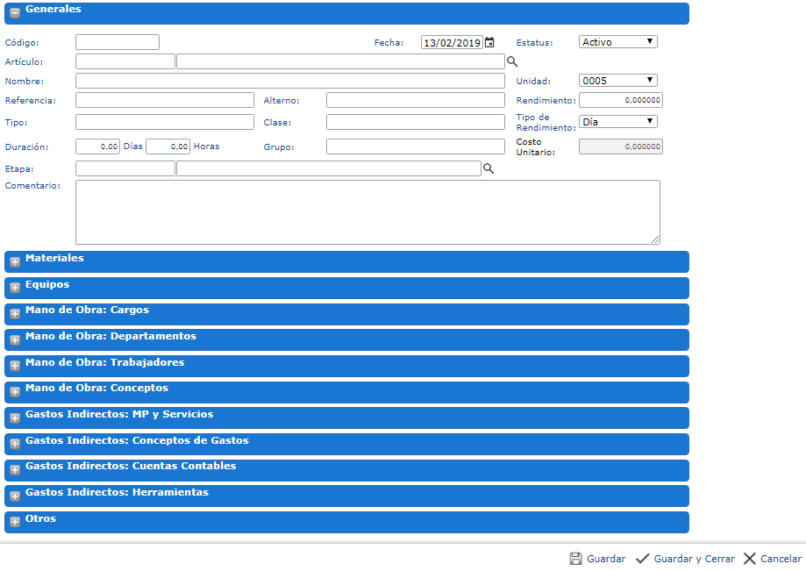Open the Tipo de Rendimiento dropdown

pos(618,122)
